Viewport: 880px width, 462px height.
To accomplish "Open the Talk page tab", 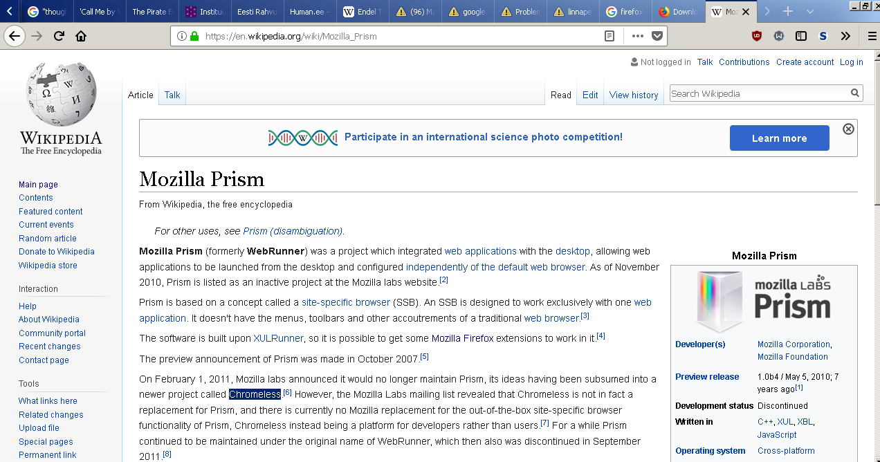I will [172, 95].
